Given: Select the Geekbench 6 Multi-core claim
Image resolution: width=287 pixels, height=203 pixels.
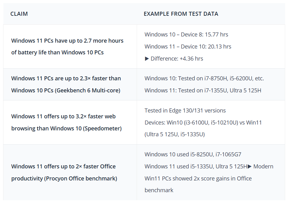Looking at the screenshot, I should [66, 84].
